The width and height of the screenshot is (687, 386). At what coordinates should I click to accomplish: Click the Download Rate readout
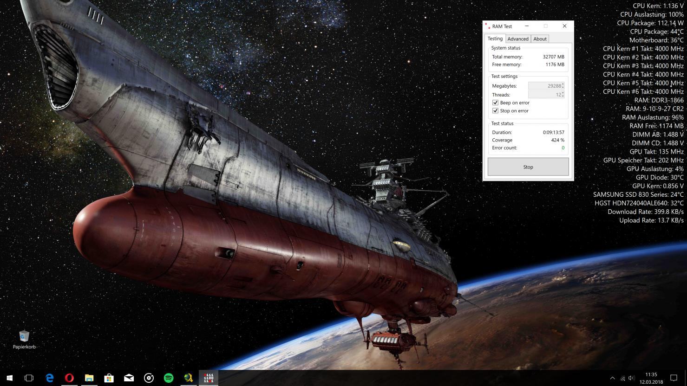646,212
